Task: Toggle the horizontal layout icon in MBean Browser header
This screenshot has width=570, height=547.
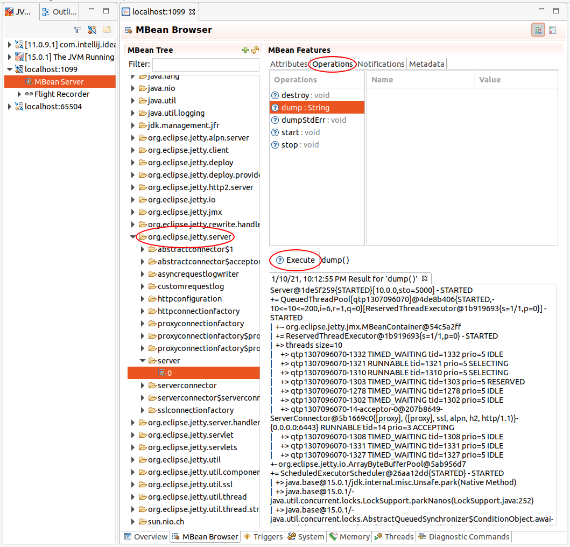Action: [538, 30]
